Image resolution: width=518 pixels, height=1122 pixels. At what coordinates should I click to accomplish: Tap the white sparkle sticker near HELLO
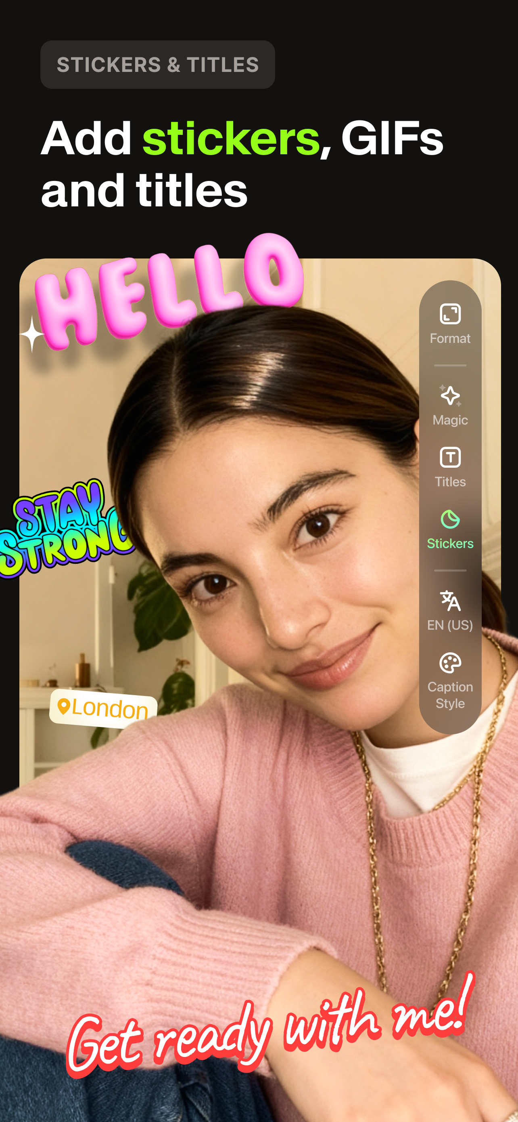coord(32,334)
